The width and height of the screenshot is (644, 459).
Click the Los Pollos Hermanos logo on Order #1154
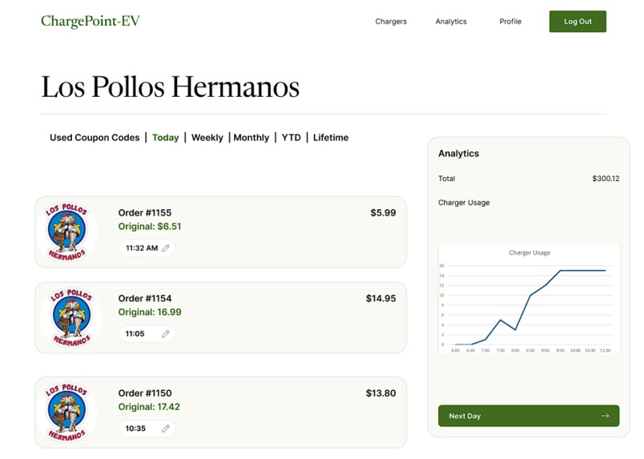(71, 317)
